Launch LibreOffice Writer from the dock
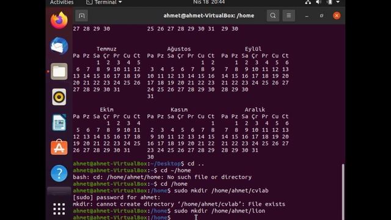Image resolution: width=391 pixels, height=220 pixels. tap(59, 122)
